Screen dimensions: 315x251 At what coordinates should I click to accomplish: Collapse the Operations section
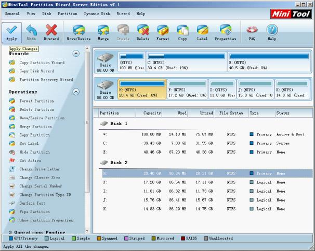point(76,92)
